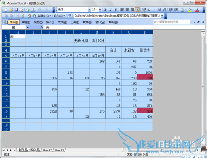
Task: Select the 制作品 sheet tab
Action: pyautogui.click(x=23, y=150)
